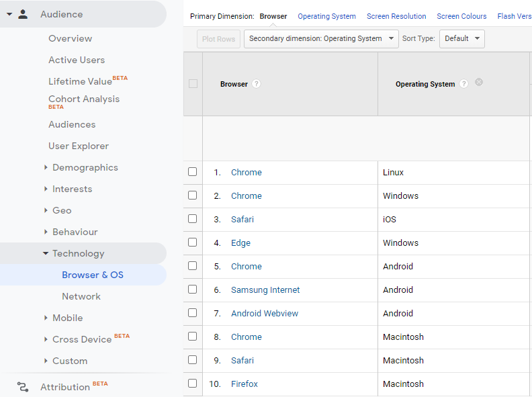532x397 pixels.
Task: Open the Chrome link in row 2
Action: tap(247, 195)
